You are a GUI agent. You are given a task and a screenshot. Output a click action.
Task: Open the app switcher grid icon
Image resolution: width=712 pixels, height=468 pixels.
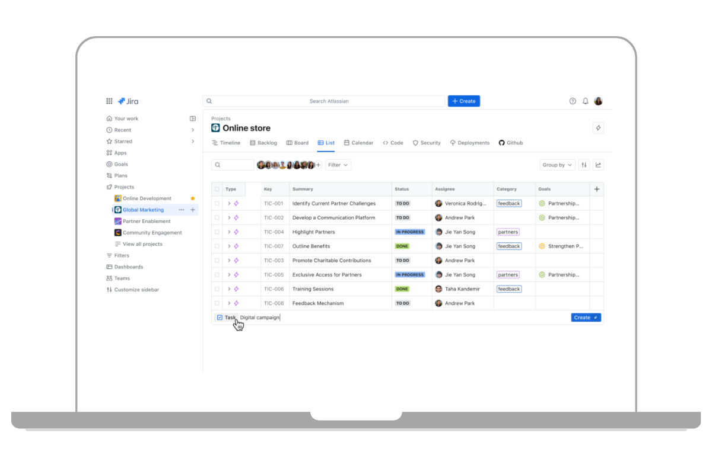109,101
